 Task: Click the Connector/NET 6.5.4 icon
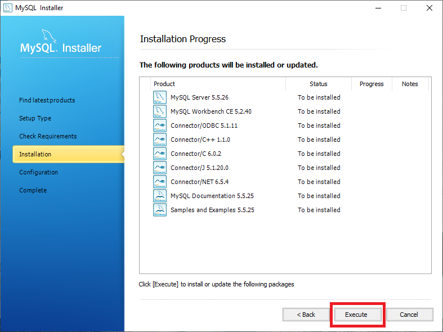point(160,182)
